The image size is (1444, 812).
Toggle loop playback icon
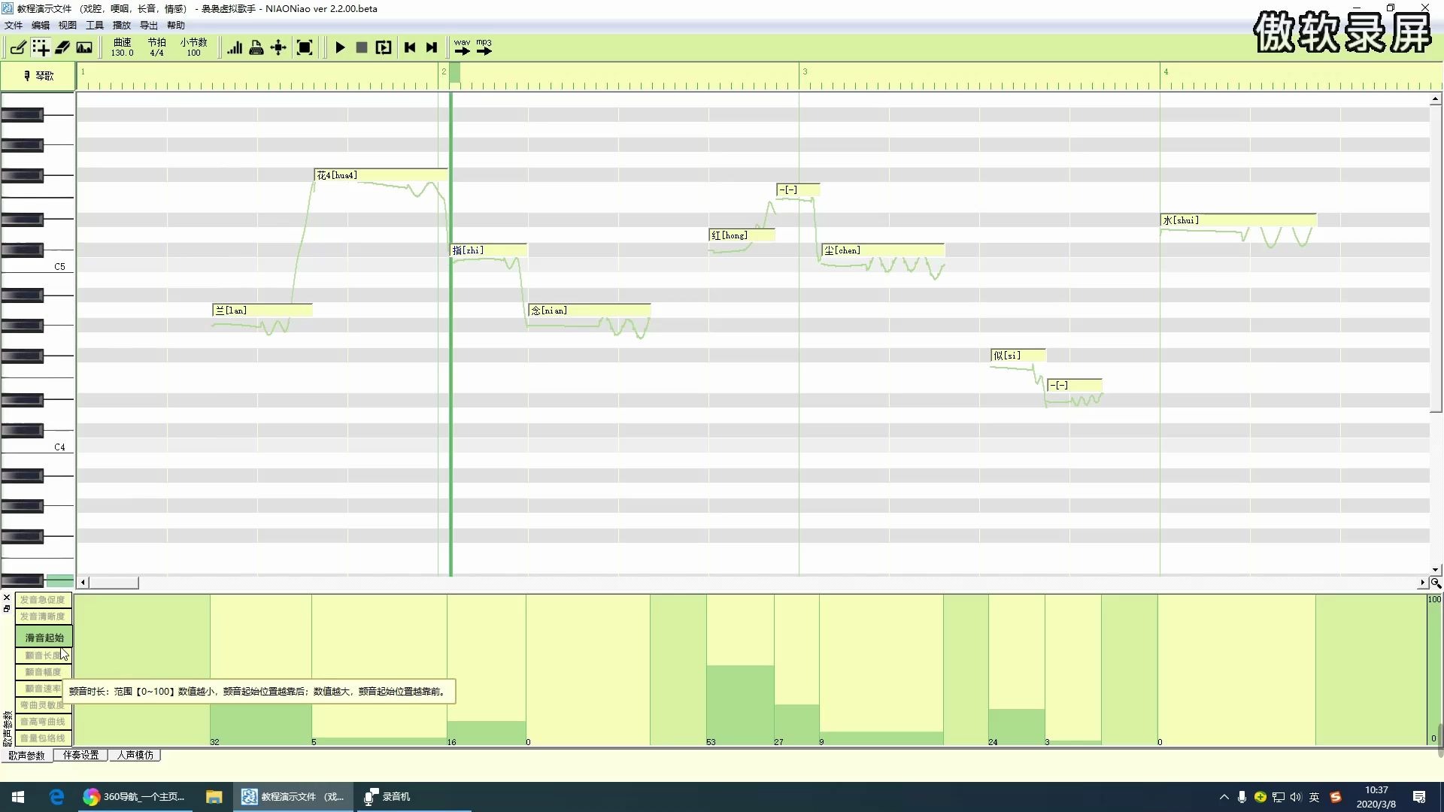[x=384, y=47]
